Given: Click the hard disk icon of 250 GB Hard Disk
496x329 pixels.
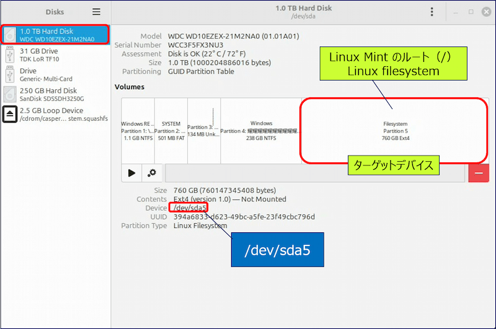Looking at the screenshot, I should (x=10, y=94).
